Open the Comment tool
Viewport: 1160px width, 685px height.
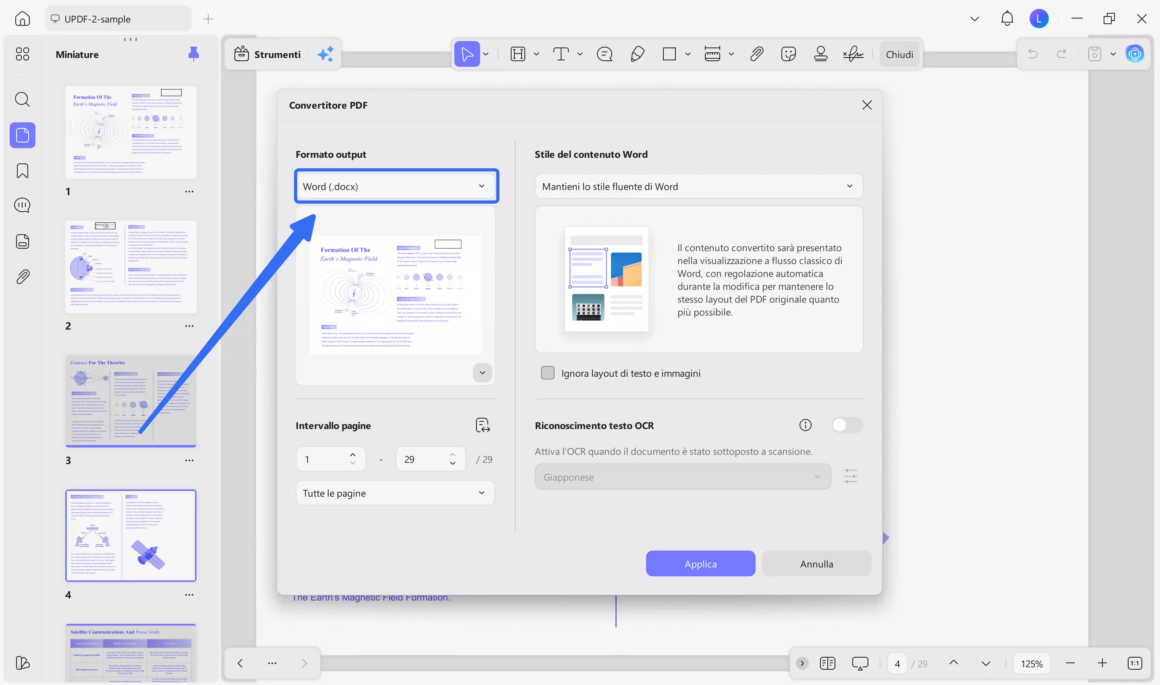pyautogui.click(x=604, y=54)
